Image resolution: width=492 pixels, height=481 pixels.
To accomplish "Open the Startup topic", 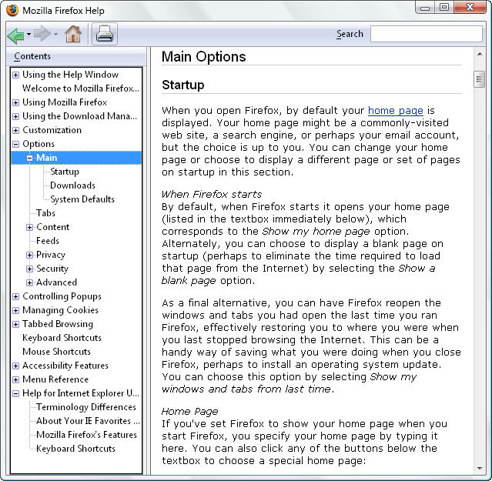I will coord(65,172).
